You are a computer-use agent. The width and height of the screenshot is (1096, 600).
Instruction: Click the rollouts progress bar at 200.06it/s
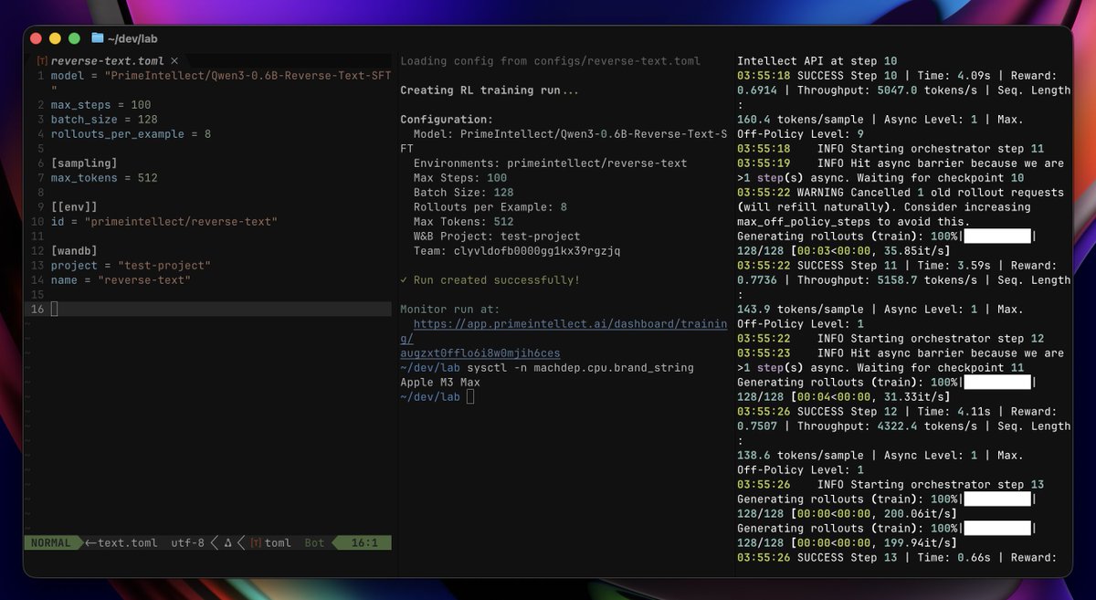(997, 500)
